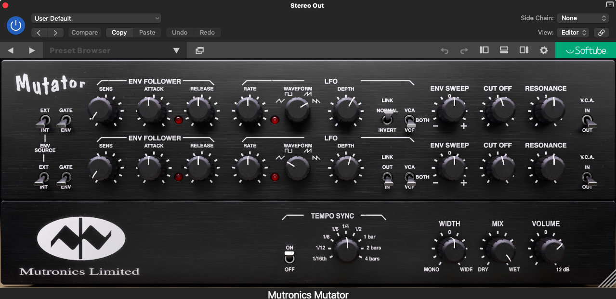Flip top row EXT/INT switch

(44, 121)
